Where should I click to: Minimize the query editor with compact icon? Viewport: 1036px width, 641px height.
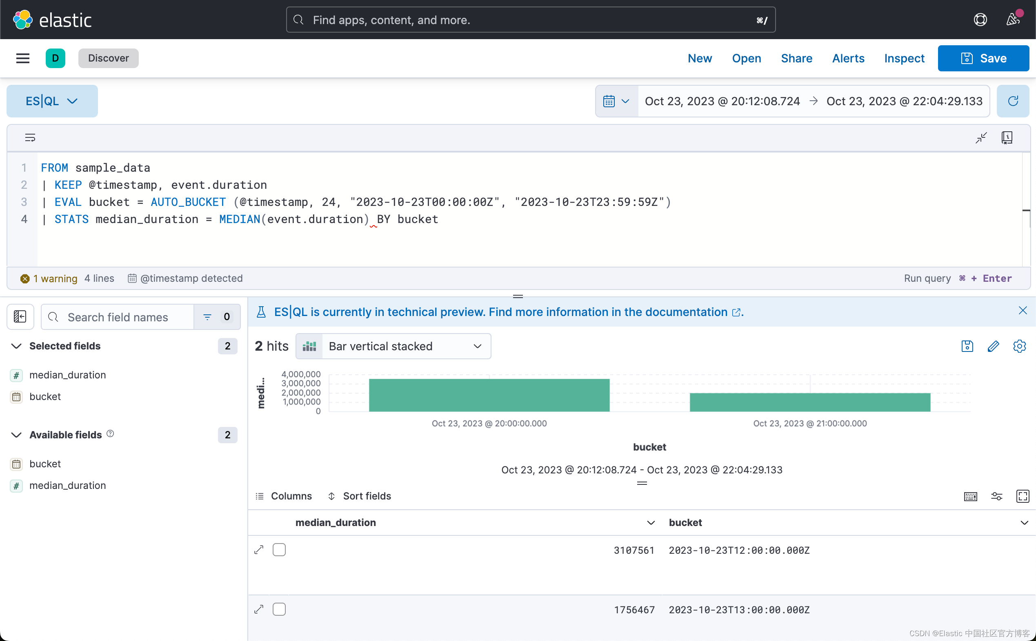point(981,137)
